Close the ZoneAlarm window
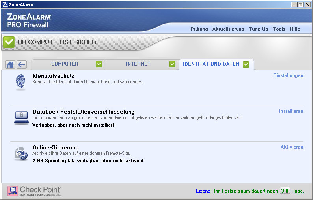The image size is (313, 200). 307,5
